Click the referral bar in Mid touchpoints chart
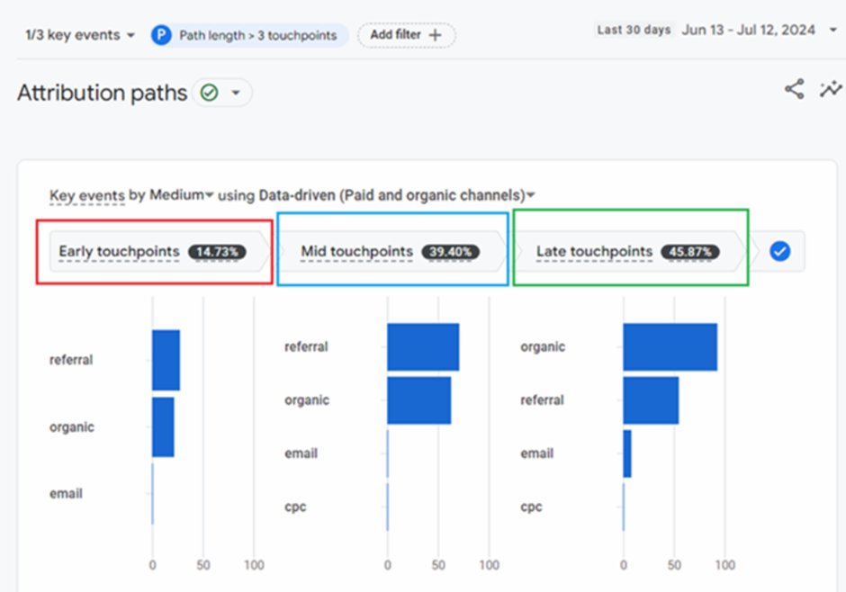Screen dimensions: 846x592 click(x=423, y=347)
